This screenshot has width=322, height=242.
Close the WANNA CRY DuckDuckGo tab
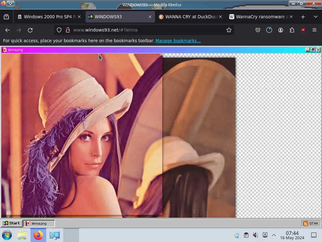click(x=220, y=17)
